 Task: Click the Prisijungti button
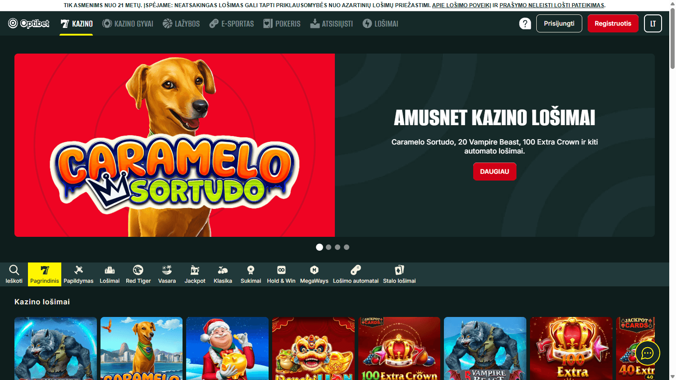pos(559,23)
